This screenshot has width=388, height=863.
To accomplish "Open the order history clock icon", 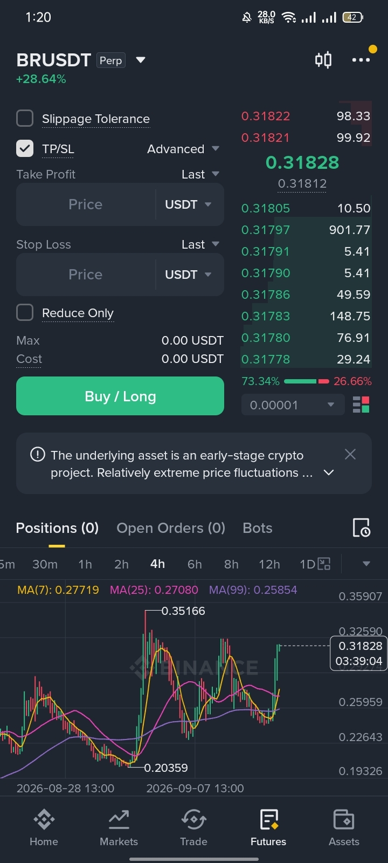I will click(x=361, y=528).
